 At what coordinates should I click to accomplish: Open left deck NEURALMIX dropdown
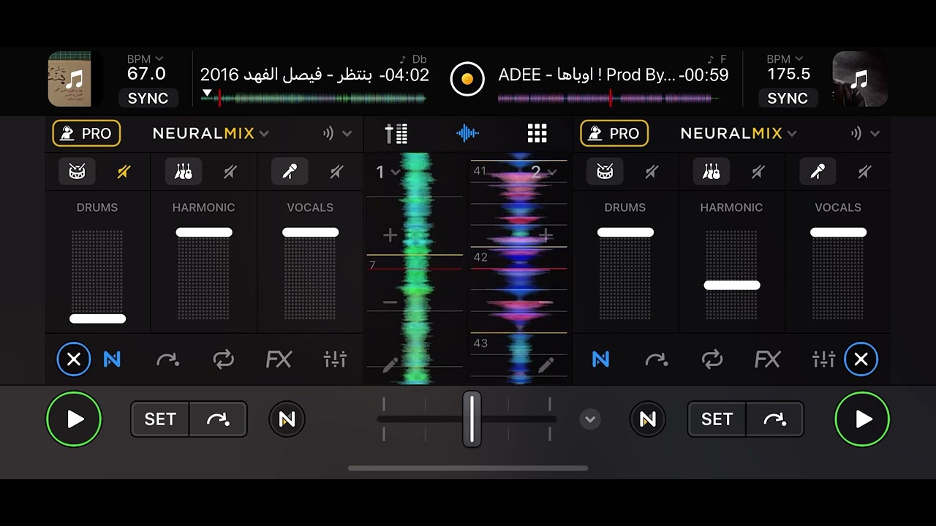pyautogui.click(x=211, y=133)
